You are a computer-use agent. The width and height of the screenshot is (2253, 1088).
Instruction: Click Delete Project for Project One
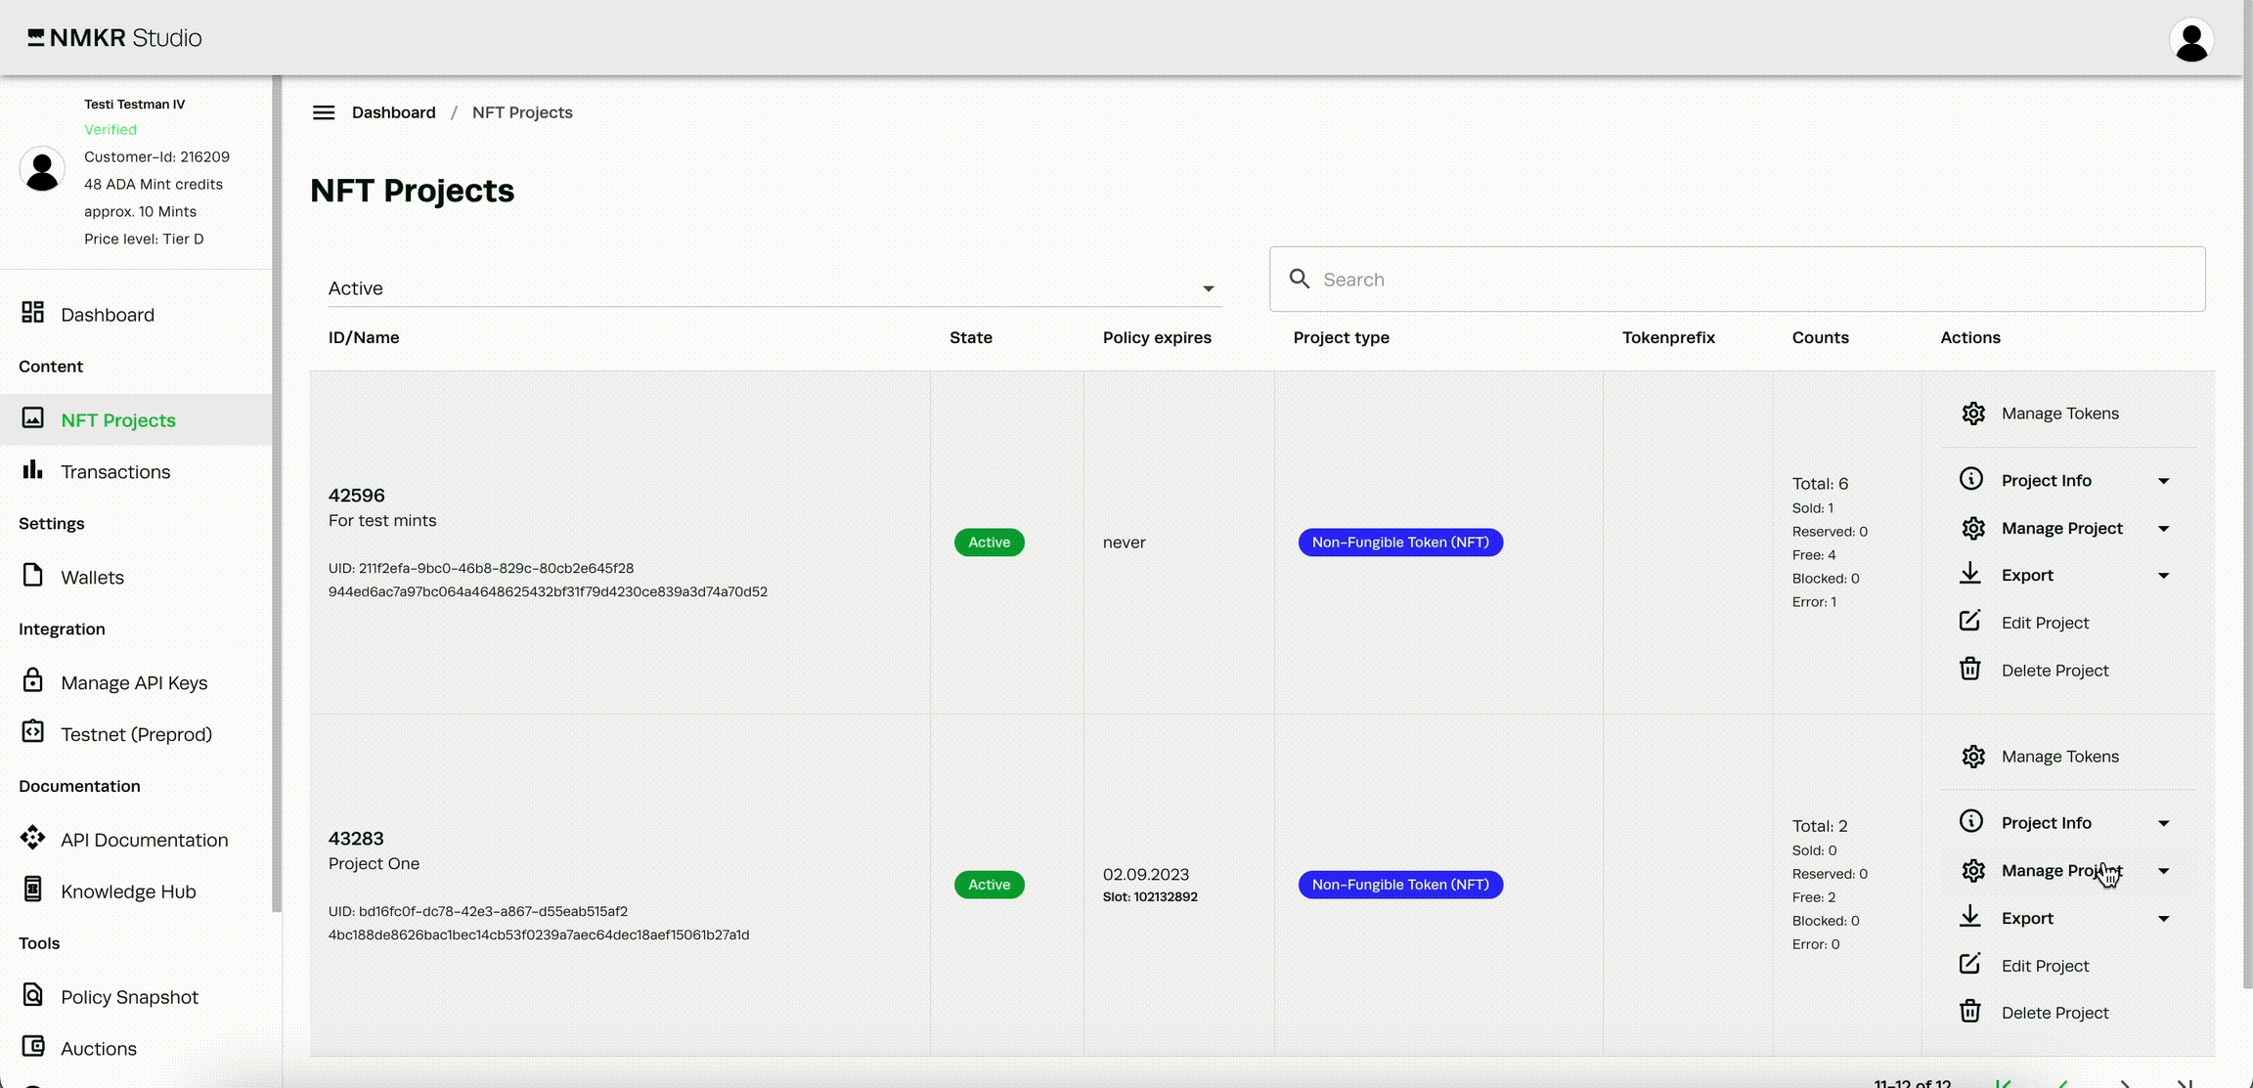click(x=2054, y=1013)
